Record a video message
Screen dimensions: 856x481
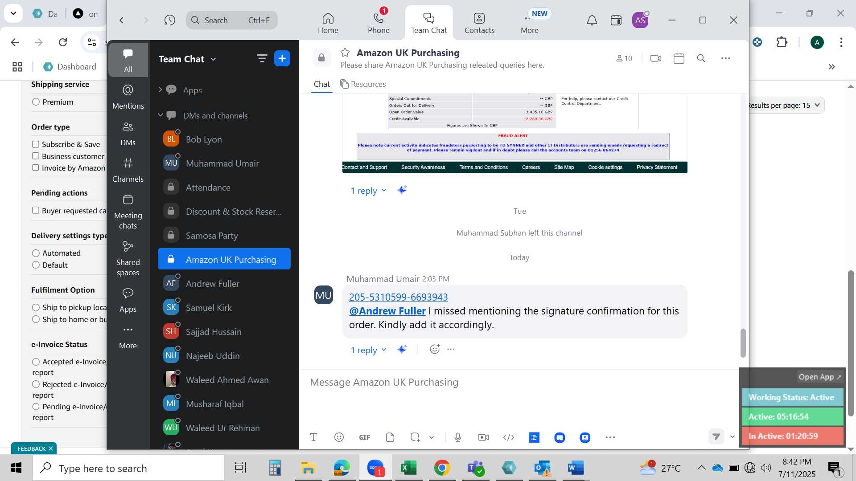coord(483,437)
